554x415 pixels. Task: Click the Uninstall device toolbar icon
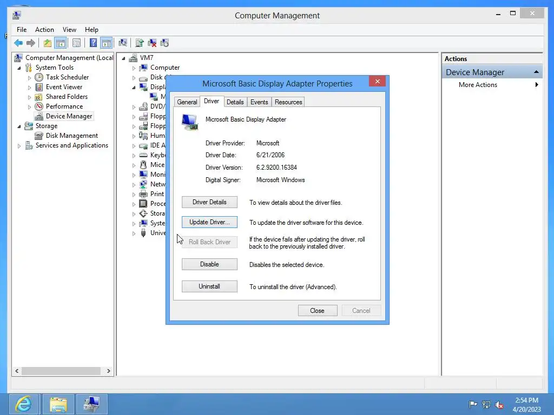coord(152,43)
